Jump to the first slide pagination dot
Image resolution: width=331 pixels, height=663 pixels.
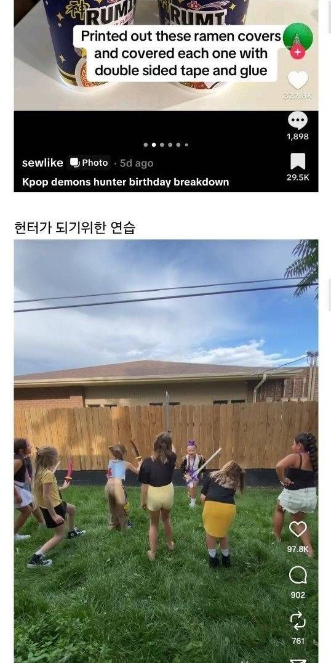coord(146,145)
